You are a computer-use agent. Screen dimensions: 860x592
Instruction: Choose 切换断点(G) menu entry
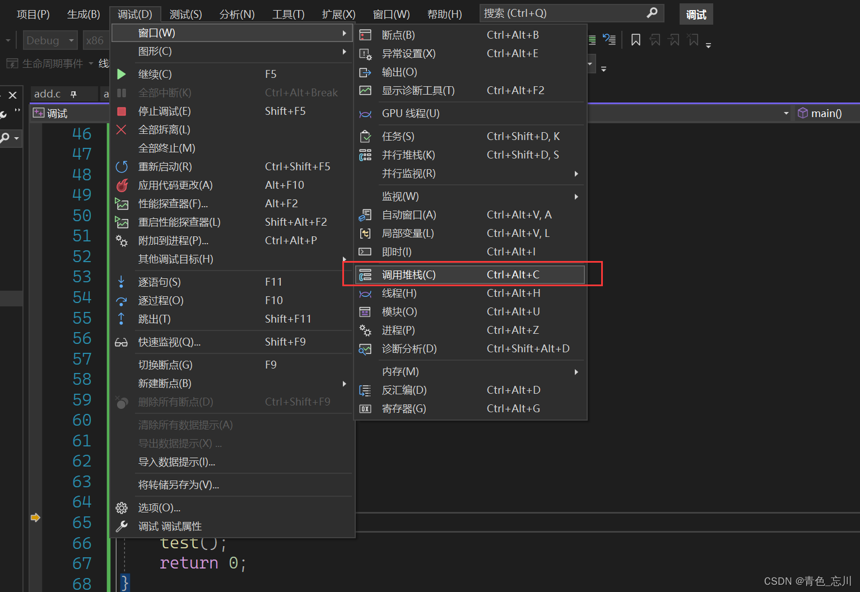pos(233,365)
